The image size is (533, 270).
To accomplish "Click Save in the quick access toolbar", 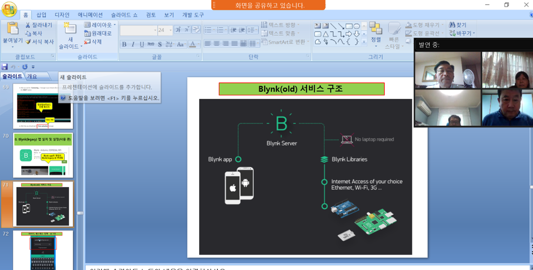I will tap(5, 67).
